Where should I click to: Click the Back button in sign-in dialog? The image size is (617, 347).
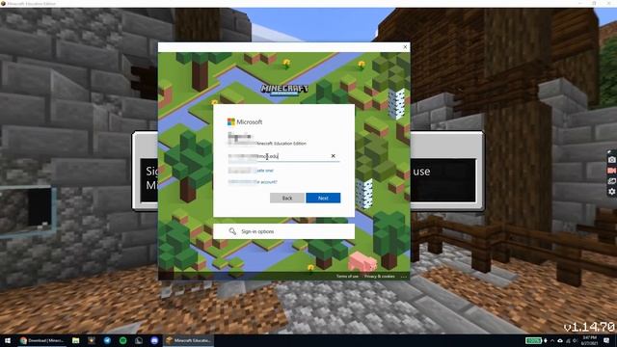click(287, 198)
